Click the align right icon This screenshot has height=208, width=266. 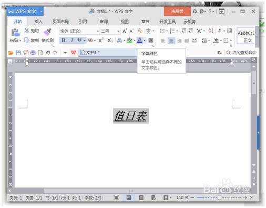coord(179,41)
